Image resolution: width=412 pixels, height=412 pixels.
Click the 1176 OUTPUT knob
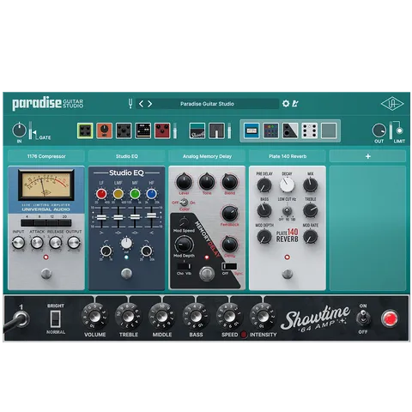pyautogui.click(x=74, y=243)
